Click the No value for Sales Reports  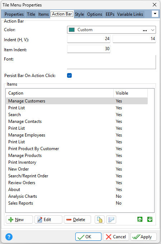coord(119,203)
